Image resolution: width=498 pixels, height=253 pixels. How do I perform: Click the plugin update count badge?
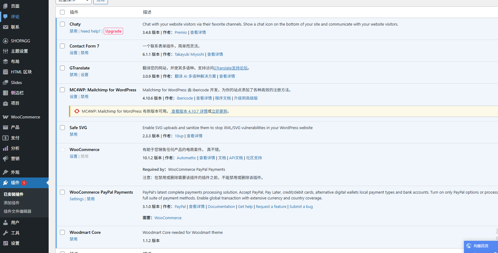point(24,183)
